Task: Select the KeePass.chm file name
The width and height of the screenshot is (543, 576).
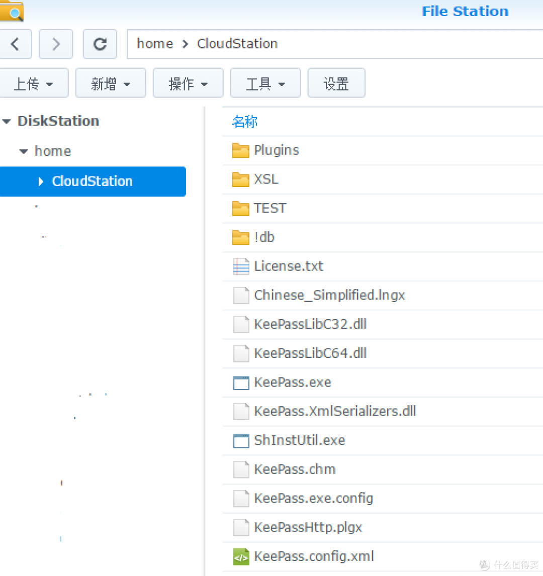Action: point(295,469)
